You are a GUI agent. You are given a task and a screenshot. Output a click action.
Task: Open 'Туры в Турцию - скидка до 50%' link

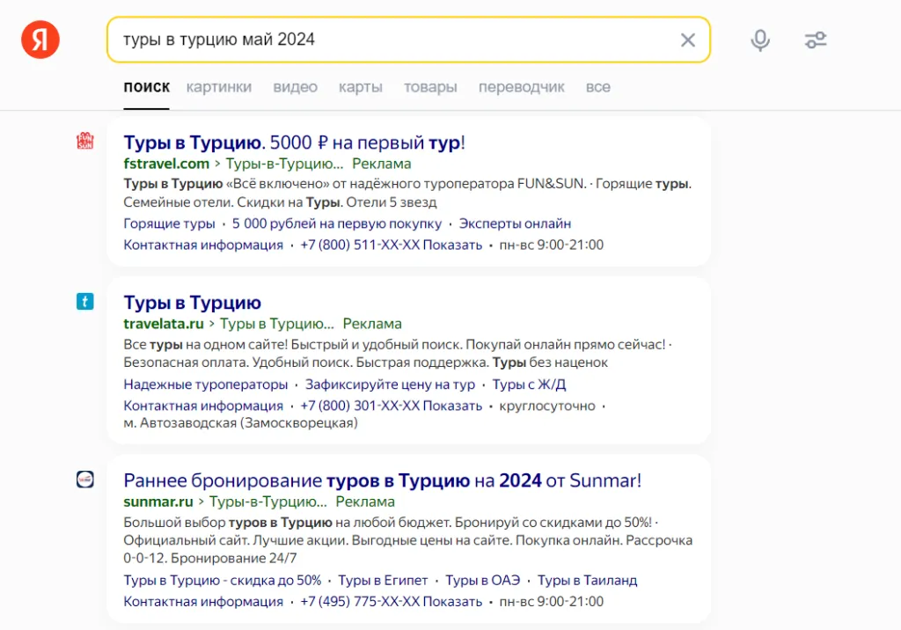[x=223, y=581]
